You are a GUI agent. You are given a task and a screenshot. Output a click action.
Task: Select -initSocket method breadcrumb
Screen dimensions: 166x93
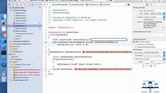tap(105, 5)
